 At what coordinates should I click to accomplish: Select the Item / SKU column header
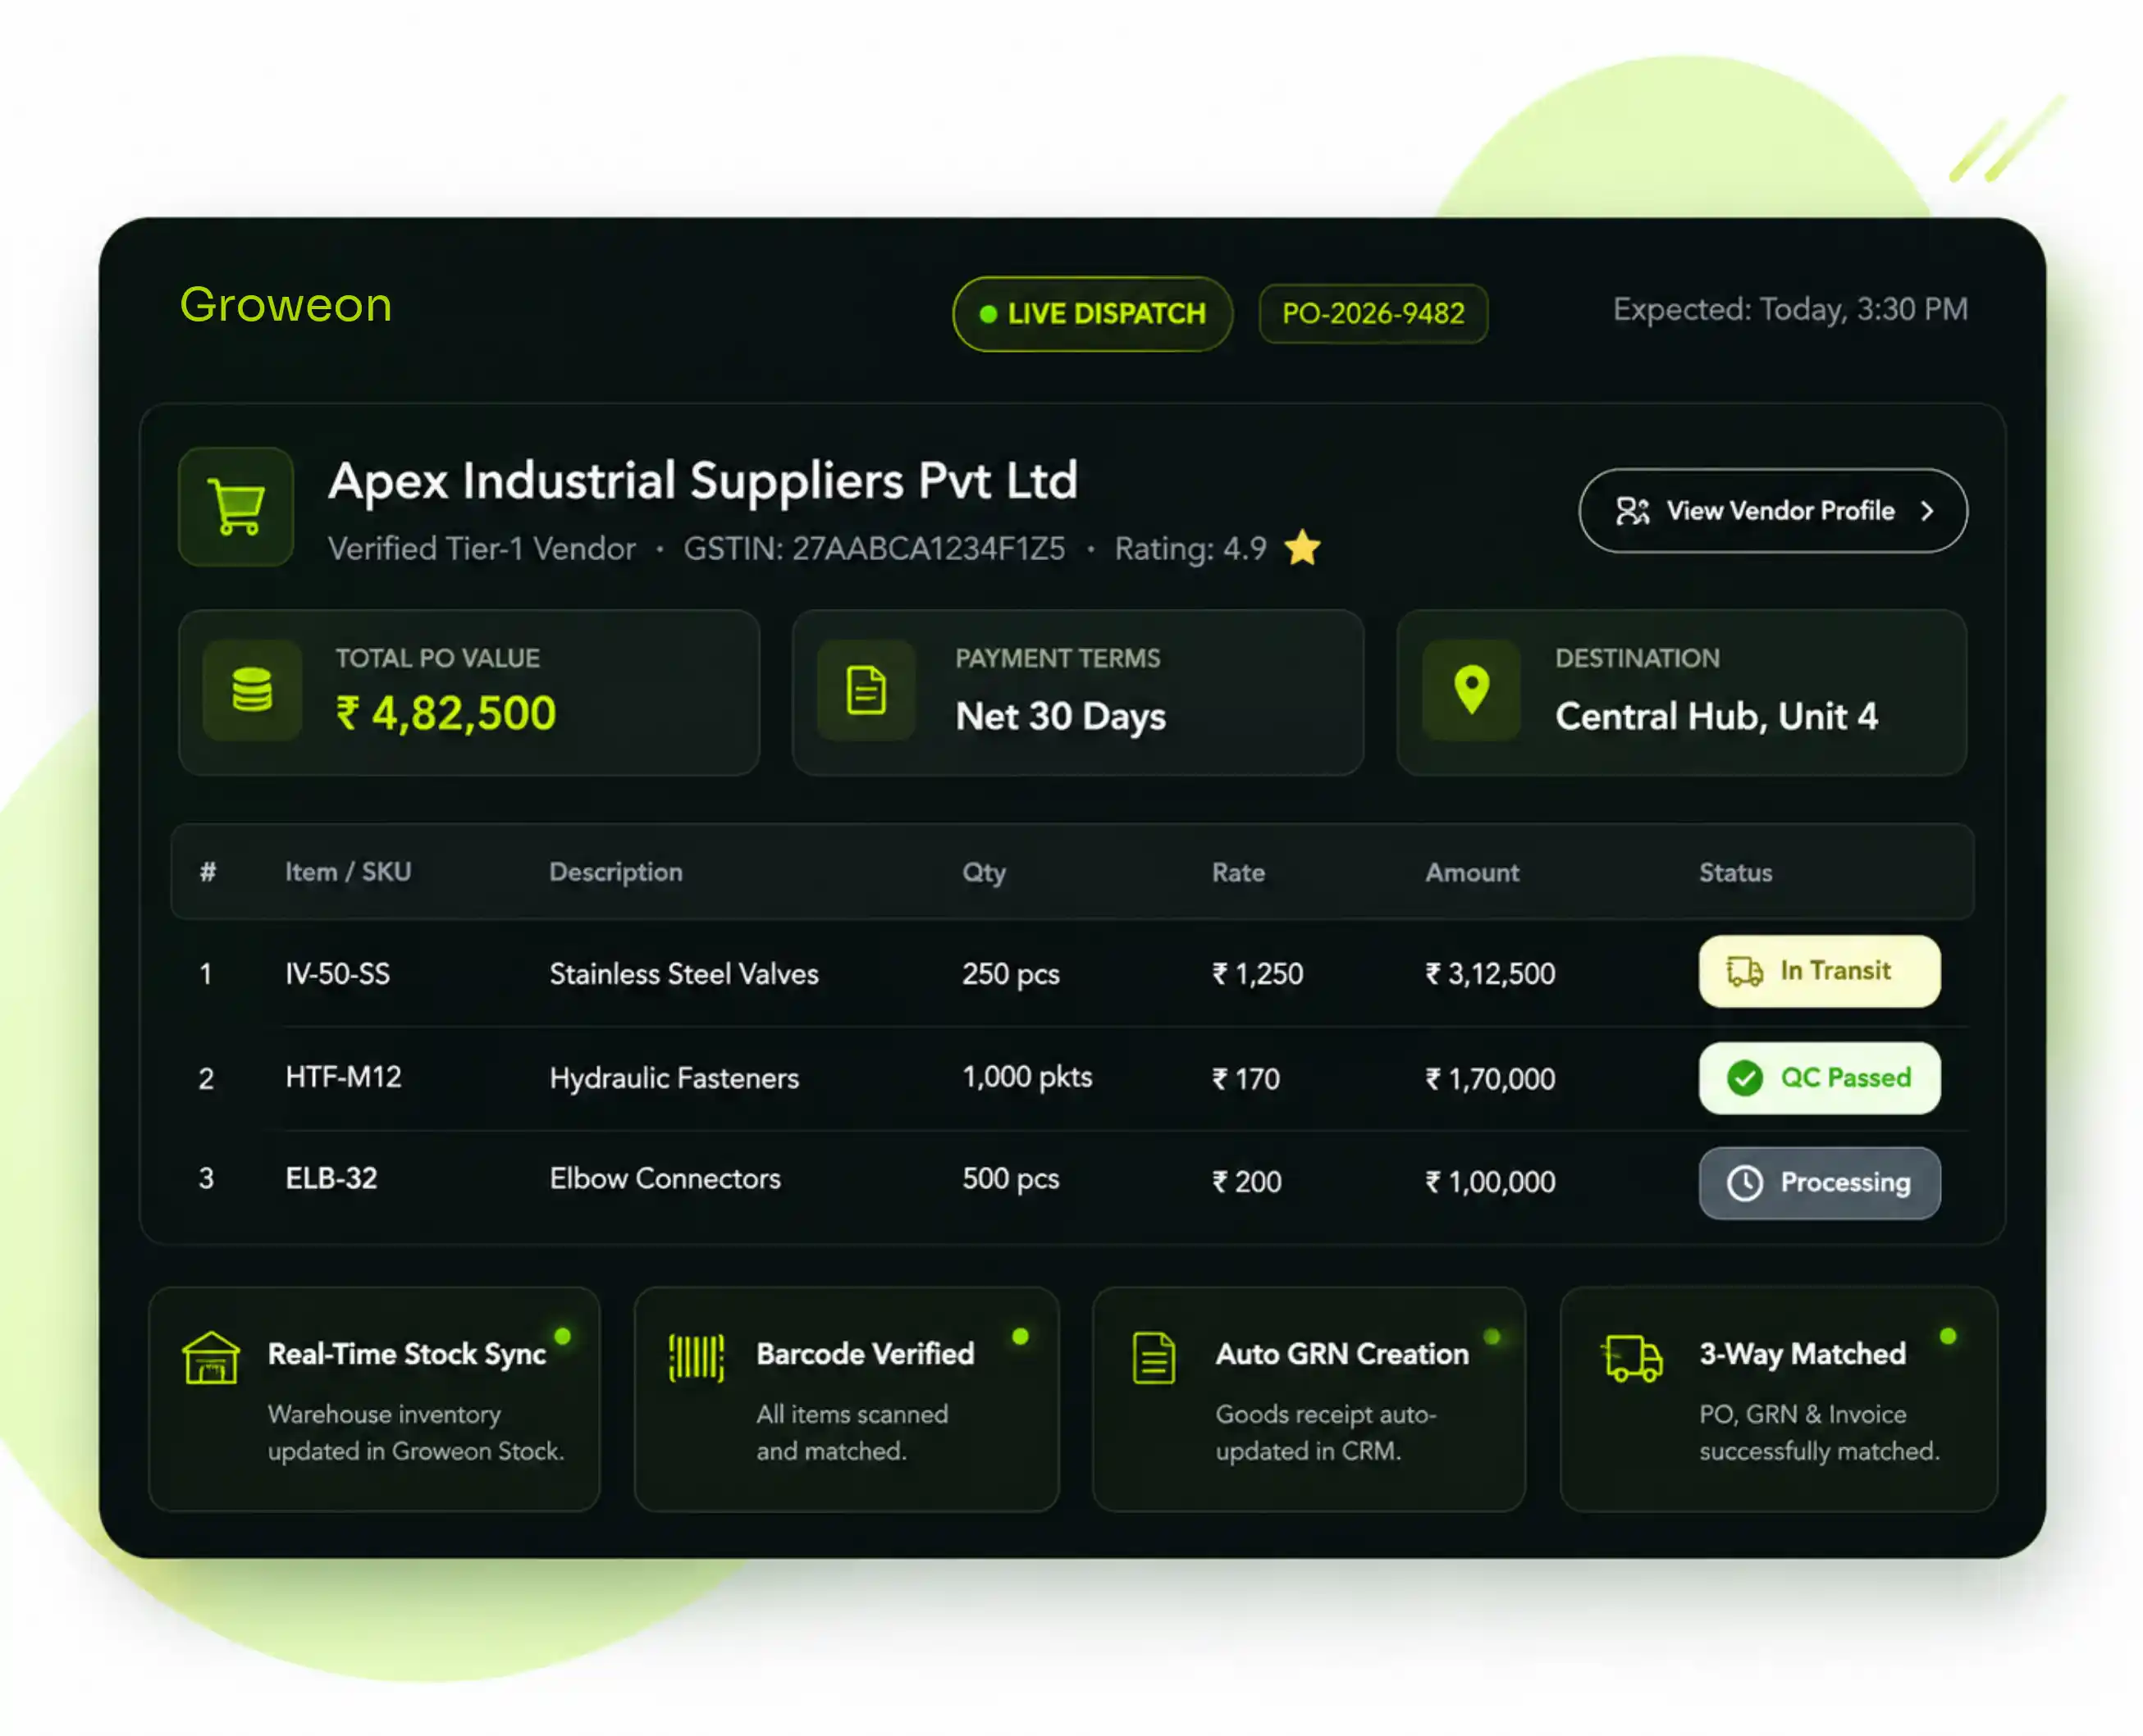pyautogui.click(x=348, y=872)
